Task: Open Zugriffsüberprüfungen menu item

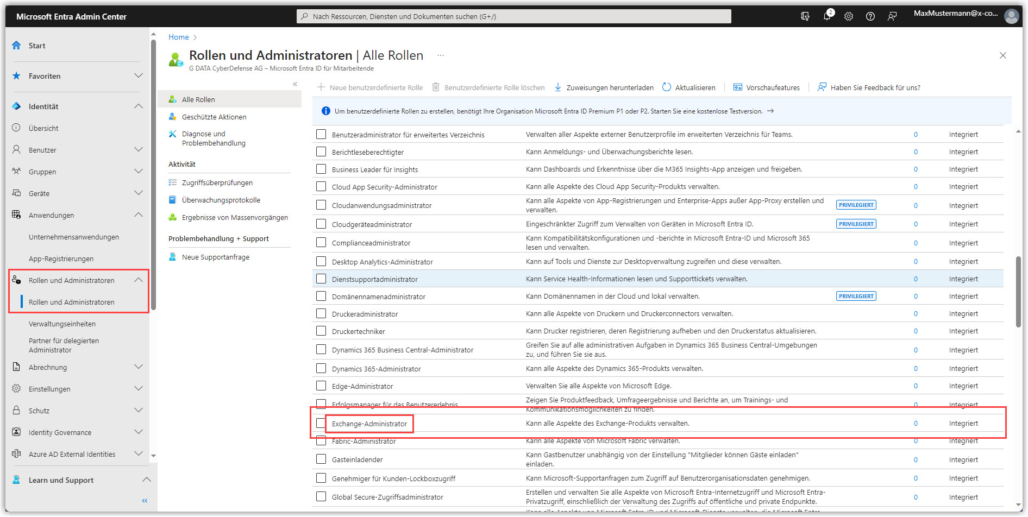Action: click(217, 182)
